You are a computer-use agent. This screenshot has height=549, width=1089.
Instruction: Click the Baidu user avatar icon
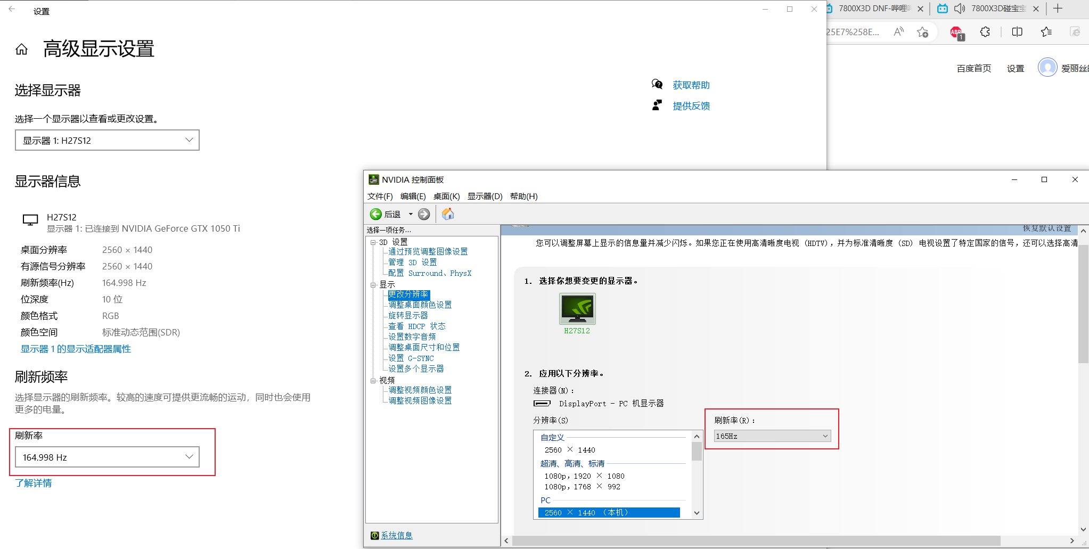[x=1047, y=68]
